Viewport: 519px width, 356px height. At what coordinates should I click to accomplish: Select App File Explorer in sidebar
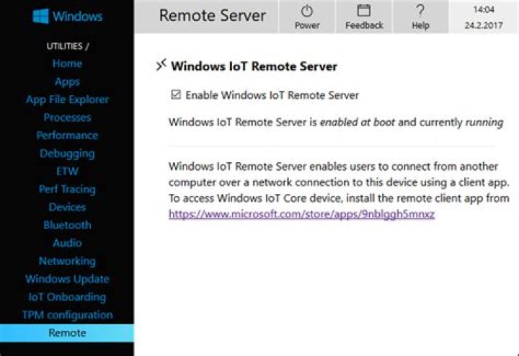point(67,99)
